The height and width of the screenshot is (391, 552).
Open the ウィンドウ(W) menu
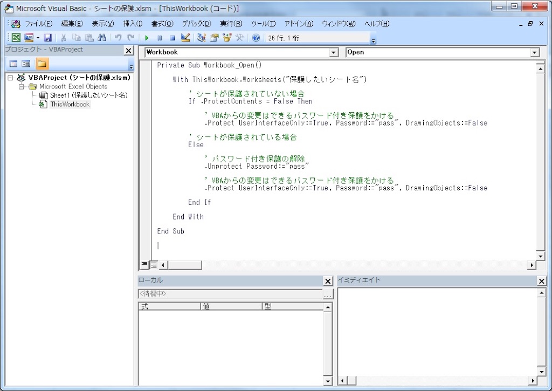pyautogui.click(x=339, y=24)
